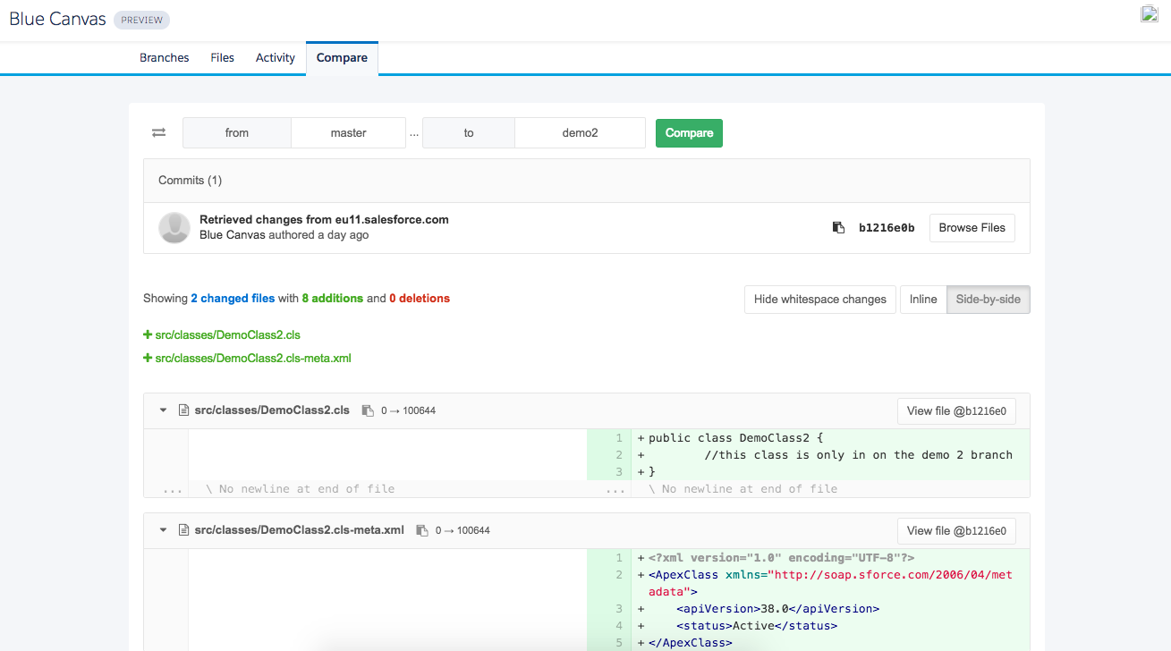
Task: Collapse the DemoClass2.cls-meta.xml diff panel
Action: (x=164, y=530)
